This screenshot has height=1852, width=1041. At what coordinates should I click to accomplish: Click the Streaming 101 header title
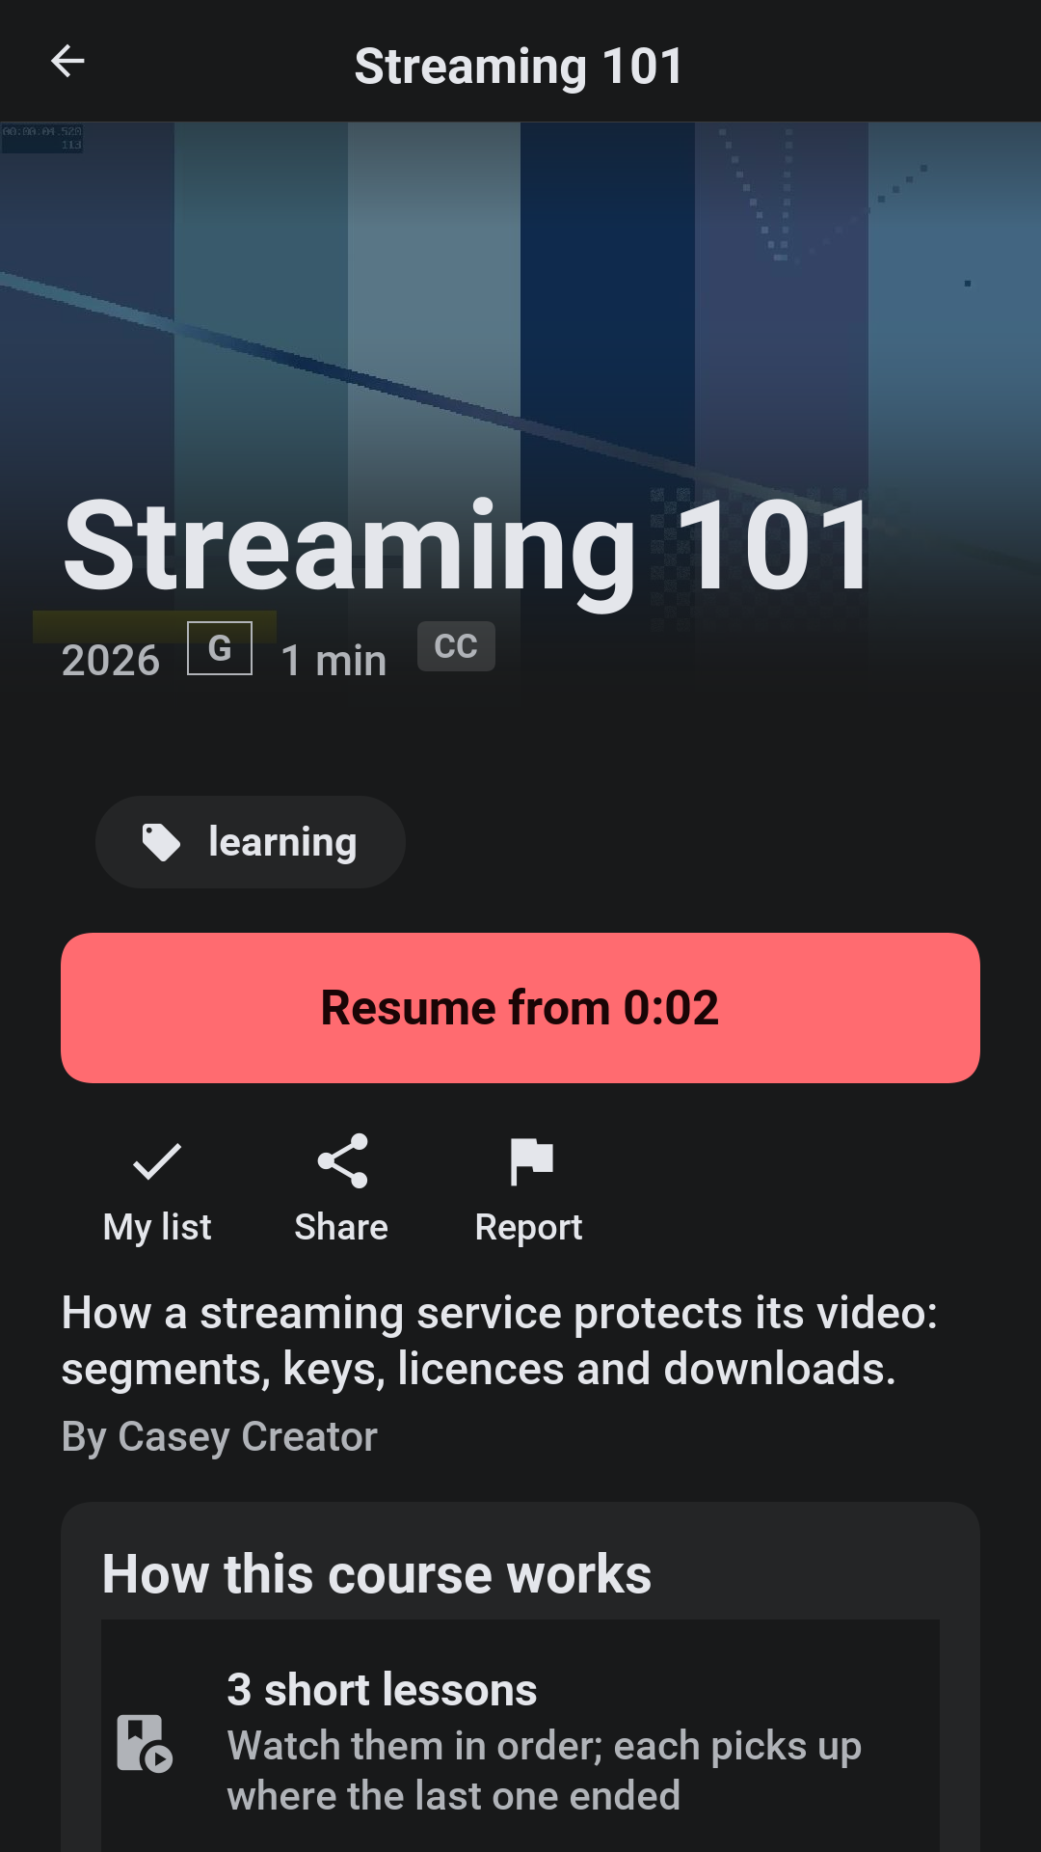[x=520, y=66]
